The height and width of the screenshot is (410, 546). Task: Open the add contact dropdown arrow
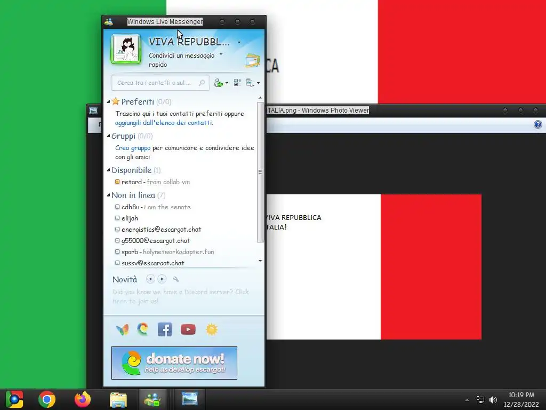point(227,83)
